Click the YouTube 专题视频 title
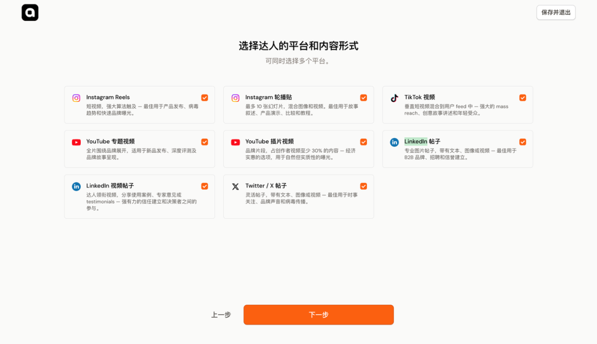Viewport: 597px width, 344px height. click(x=111, y=142)
